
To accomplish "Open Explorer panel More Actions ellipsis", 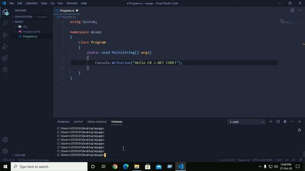I will (x=47, y=10).
